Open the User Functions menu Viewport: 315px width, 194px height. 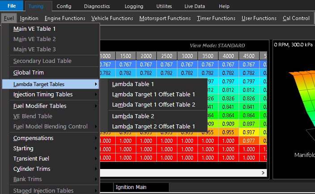tap(259, 18)
